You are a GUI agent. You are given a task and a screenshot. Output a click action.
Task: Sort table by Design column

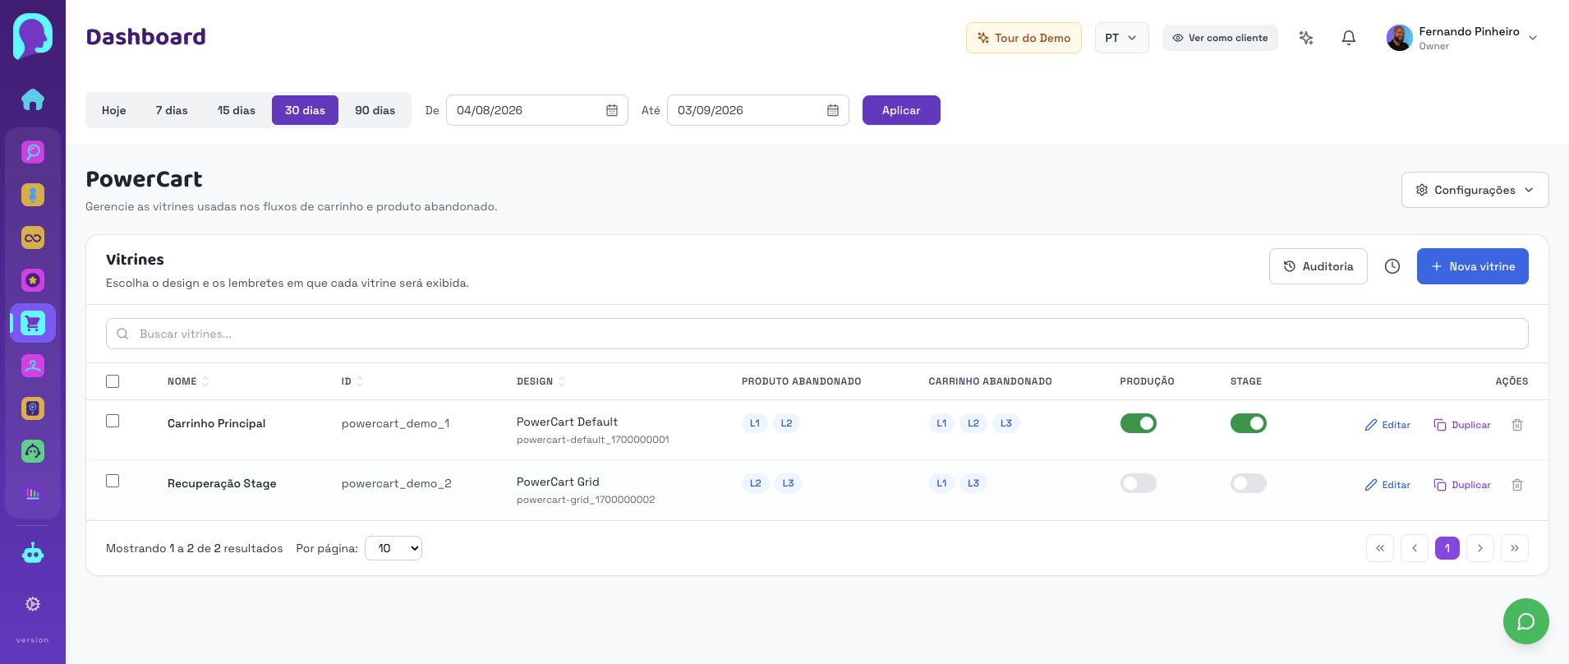pos(541,381)
